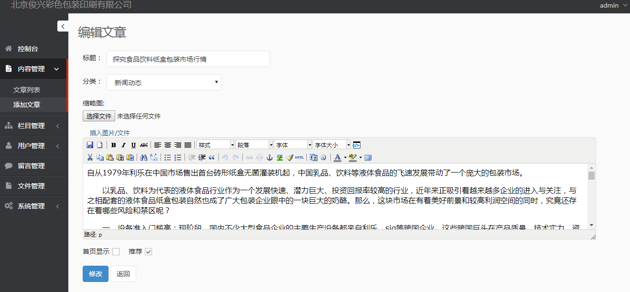Viewport: 630px width, 292px height.
Task: Click the paste clipboard icon
Action: tap(110, 157)
